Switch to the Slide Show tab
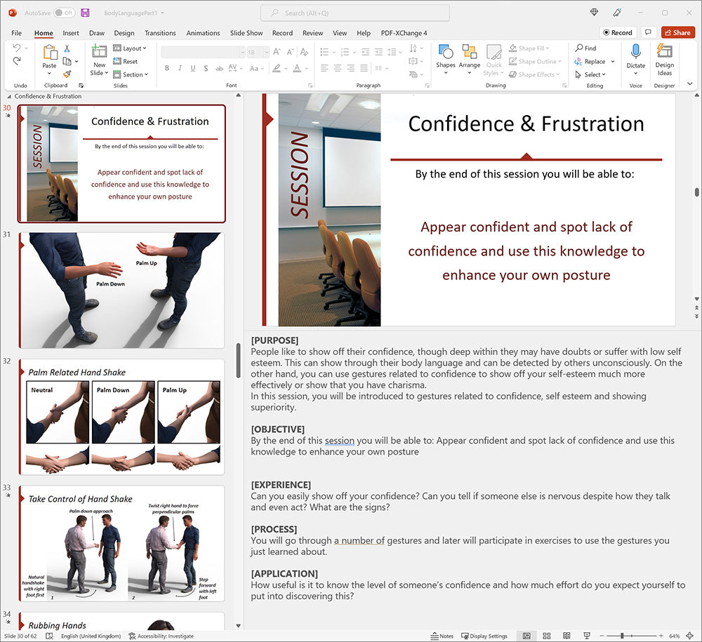702x642 pixels. (x=246, y=33)
